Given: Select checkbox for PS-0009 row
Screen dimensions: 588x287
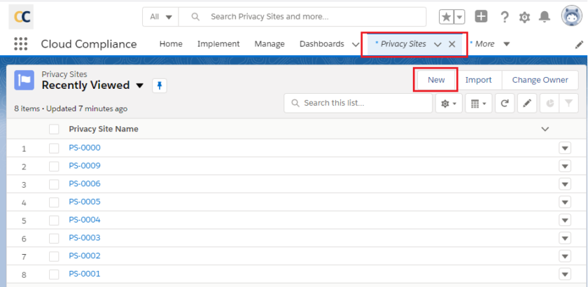Looking at the screenshot, I should pos(54,167).
